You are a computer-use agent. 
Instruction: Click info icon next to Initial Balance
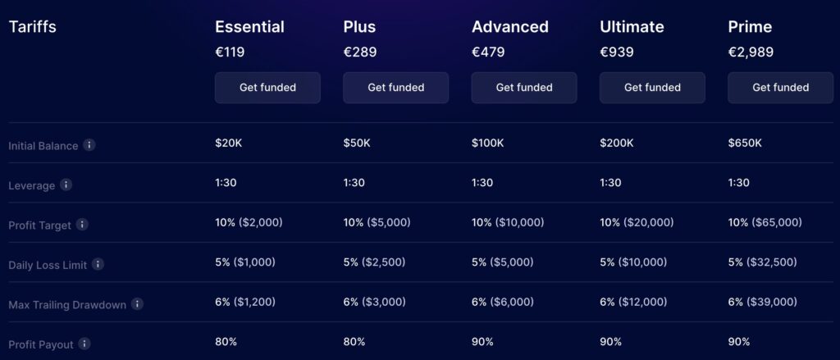click(x=89, y=145)
